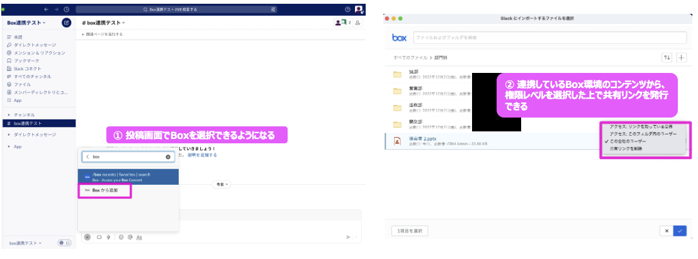The image size is (698, 259).
Task: Open the emoji picker
Action: 121,237
